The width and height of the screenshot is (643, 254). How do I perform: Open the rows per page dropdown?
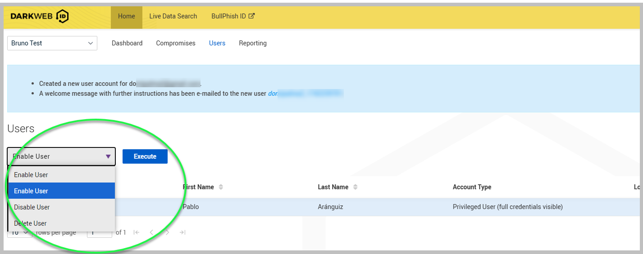coord(20,233)
